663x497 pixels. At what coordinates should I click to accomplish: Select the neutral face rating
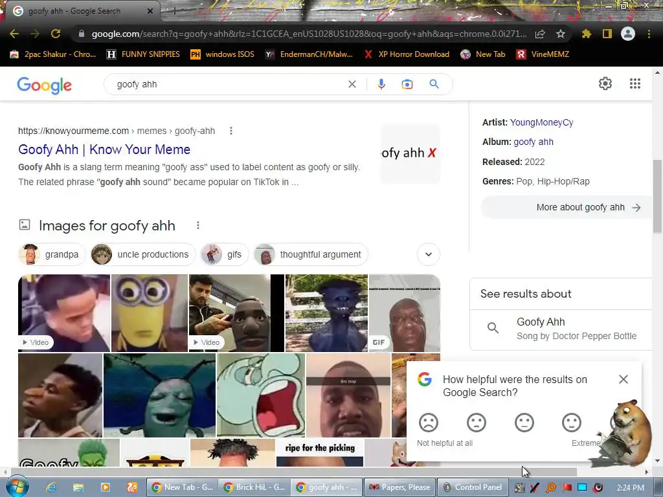(x=524, y=423)
